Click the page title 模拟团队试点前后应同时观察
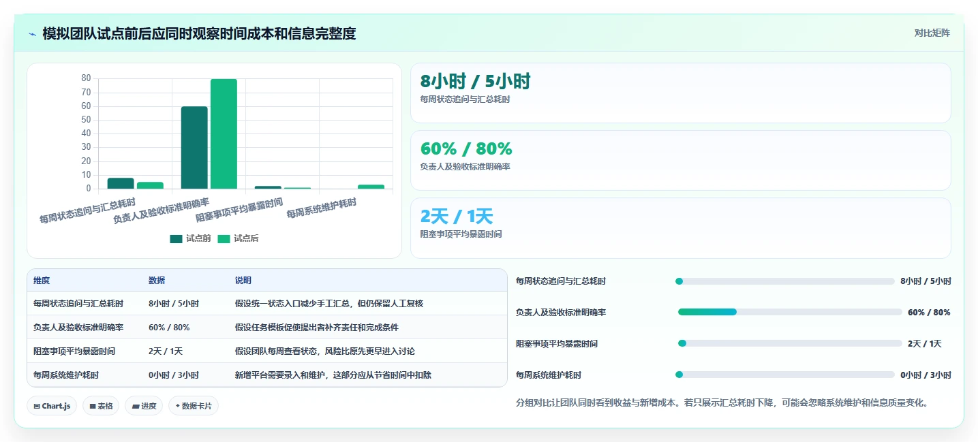Viewport: 978px width, 442px height. 199,33
